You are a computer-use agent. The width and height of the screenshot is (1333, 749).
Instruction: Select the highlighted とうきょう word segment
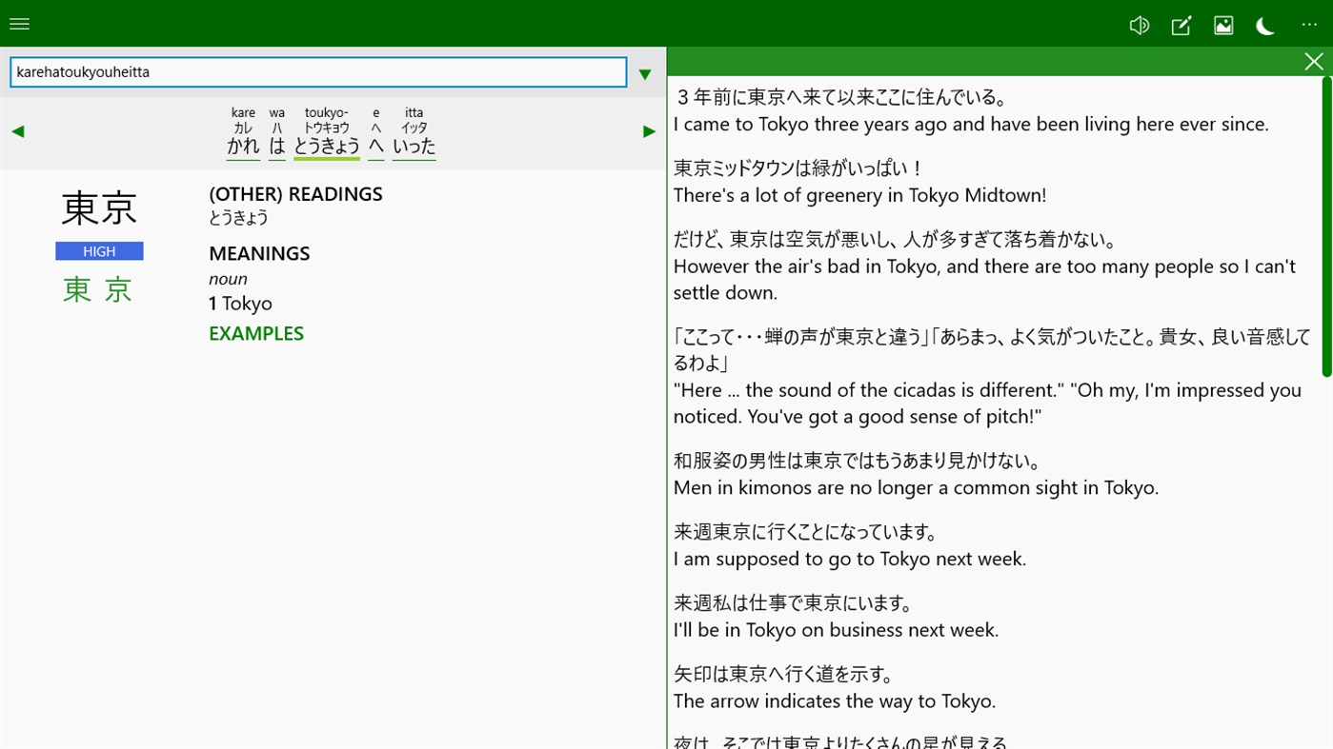326,145
